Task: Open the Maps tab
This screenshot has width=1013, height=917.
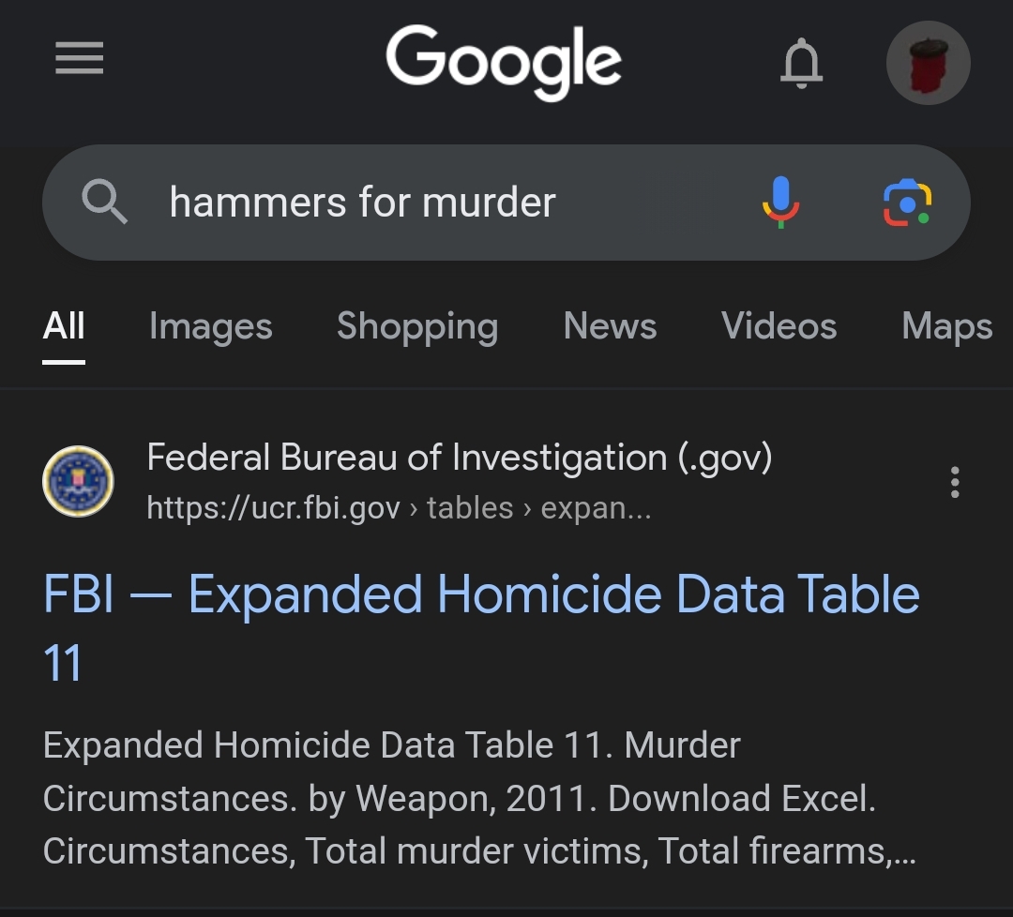Action: (946, 326)
